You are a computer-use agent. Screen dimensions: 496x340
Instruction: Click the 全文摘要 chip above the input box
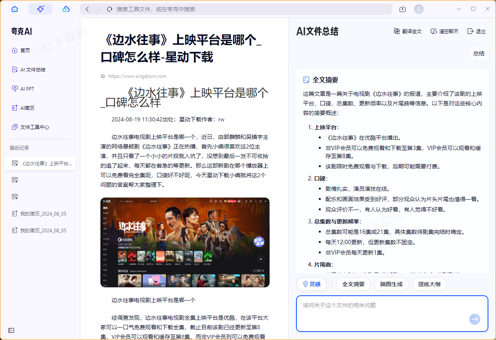353,284
